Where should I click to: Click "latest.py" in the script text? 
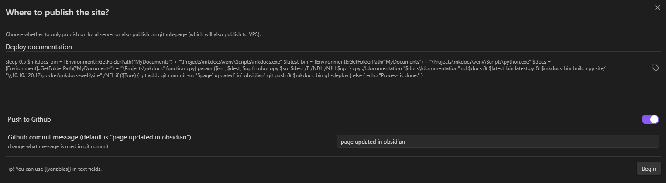(x=525, y=68)
